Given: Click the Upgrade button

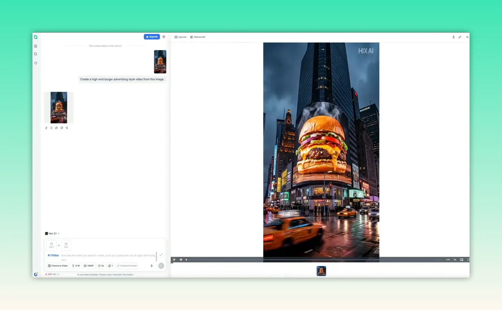Looking at the screenshot, I should (x=152, y=37).
